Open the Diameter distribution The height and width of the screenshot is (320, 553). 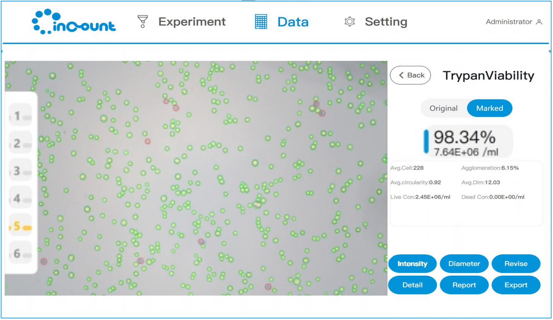tap(464, 264)
